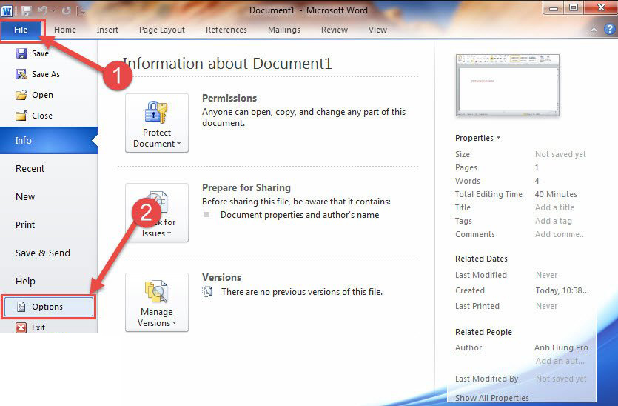This screenshot has width=618, height=406.
Task: Click the Add a tag field
Action: tap(554, 221)
